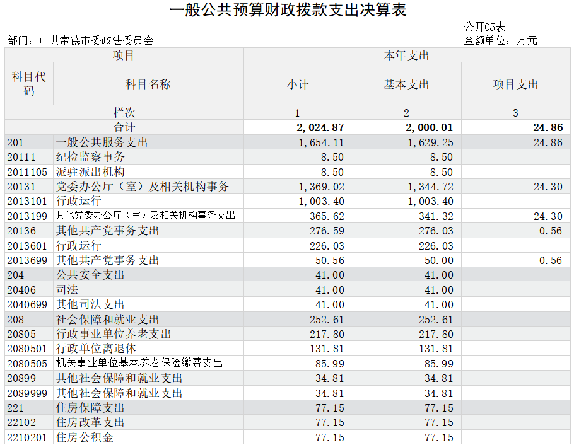The height and width of the screenshot is (445, 574).
Task: Click subject code 201
Action: click(x=15, y=142)
